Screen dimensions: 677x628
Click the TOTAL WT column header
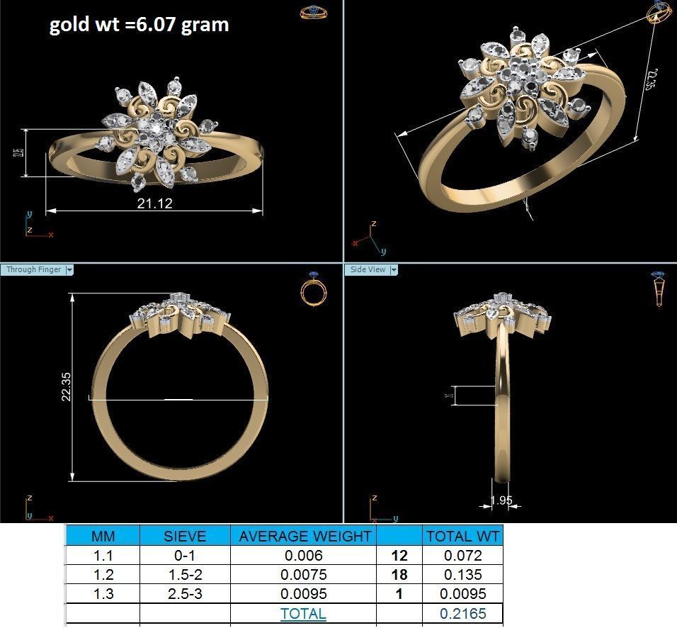[x=462, y=536]
